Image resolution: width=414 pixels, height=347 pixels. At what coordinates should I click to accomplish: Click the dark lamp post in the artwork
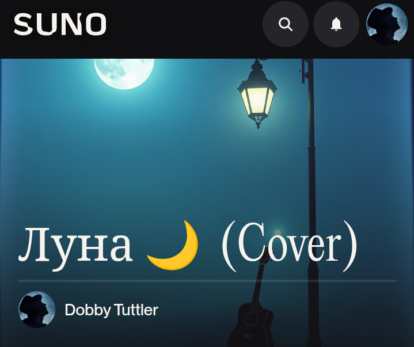click(312, 201)
